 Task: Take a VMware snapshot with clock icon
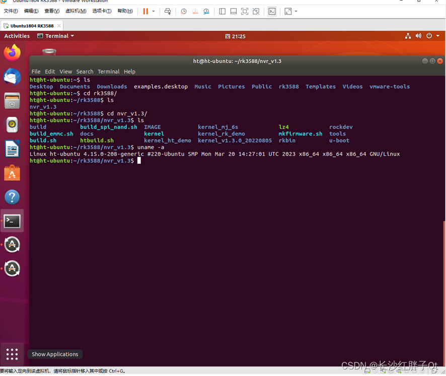(x=184, y=12)
